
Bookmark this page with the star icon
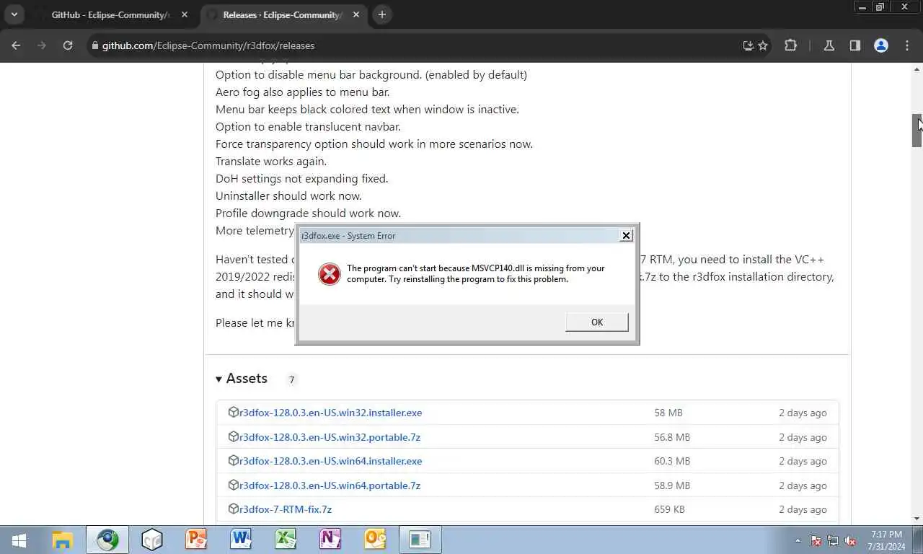(x=763, y=45)
